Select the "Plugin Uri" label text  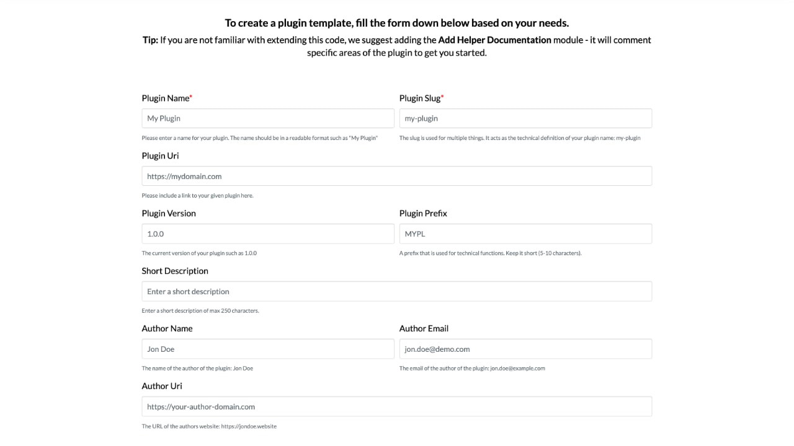point(160,155)
